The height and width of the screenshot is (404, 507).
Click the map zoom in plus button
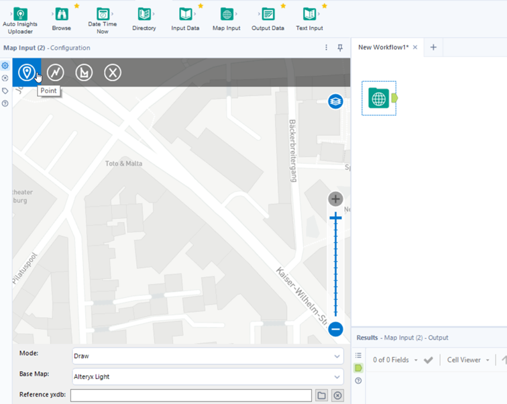point(335,199)
